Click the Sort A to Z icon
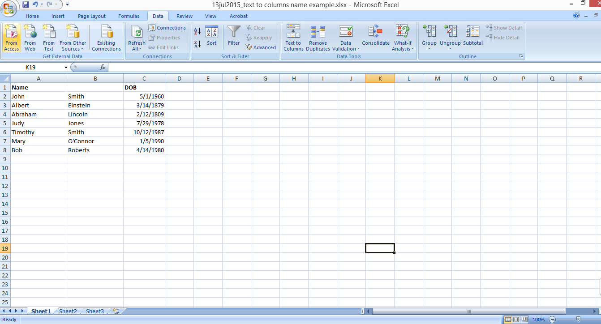Screen dimensions: 601x324 point(197,31)
